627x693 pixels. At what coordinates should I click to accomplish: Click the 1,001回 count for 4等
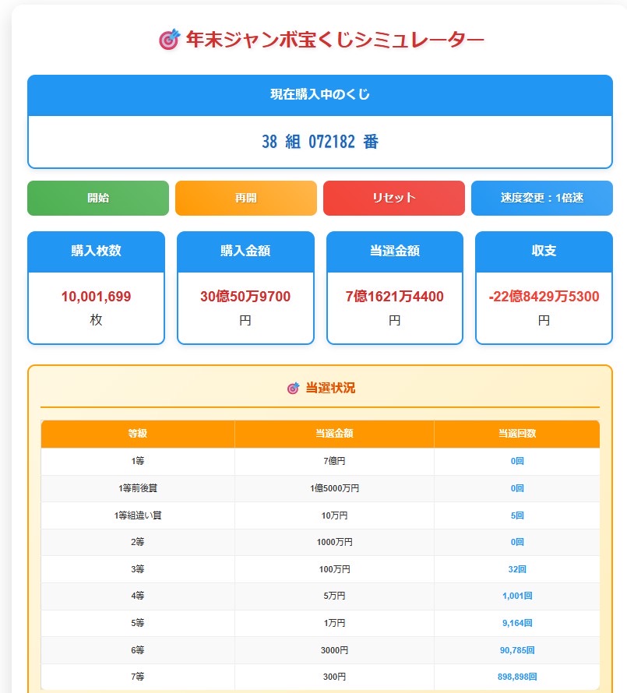[x=517, y=596]
